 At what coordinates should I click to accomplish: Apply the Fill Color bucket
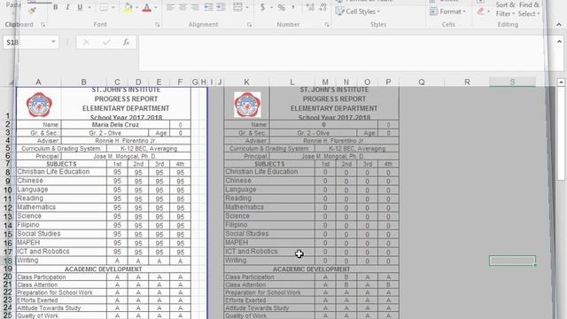128,7
